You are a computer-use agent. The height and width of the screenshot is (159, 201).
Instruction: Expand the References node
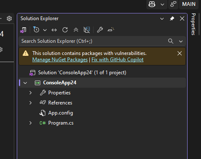pos(31,103)
